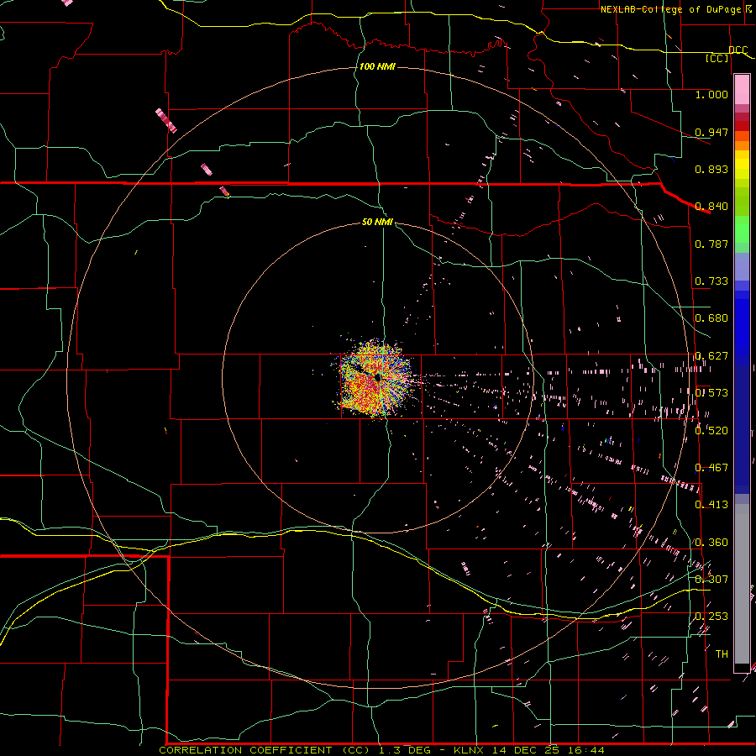Pick the pink segment atop the color bar

[742, 89]
